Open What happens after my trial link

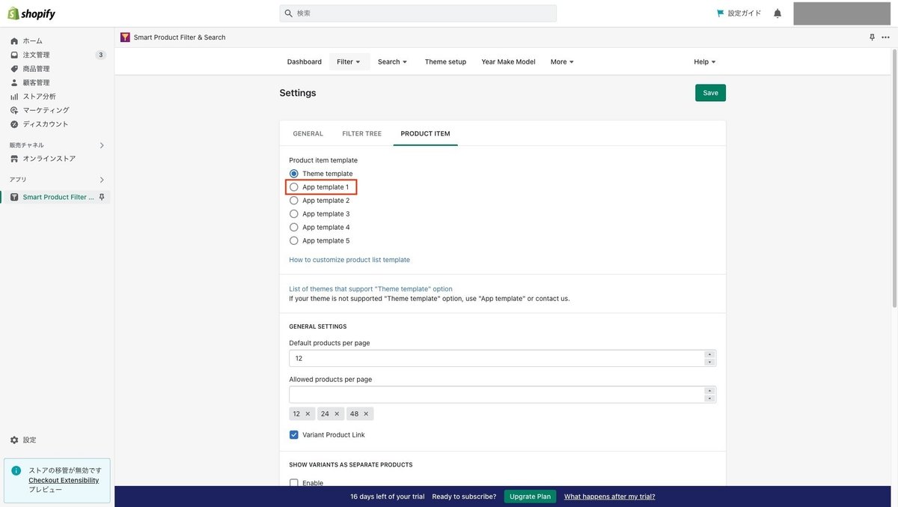tap(609, 497)
